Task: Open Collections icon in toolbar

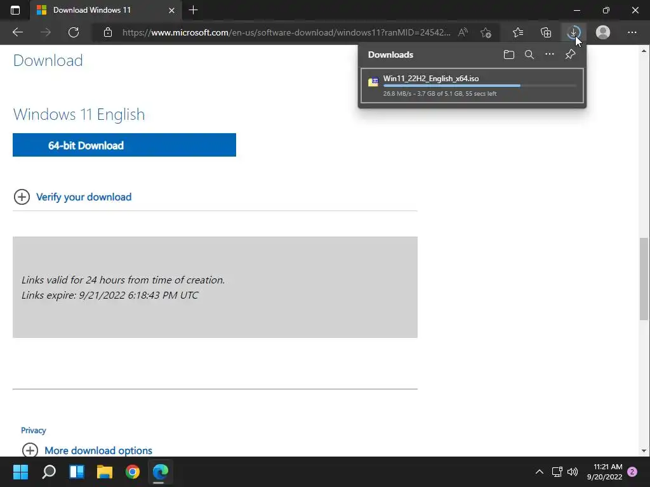Action: [546, 32]
